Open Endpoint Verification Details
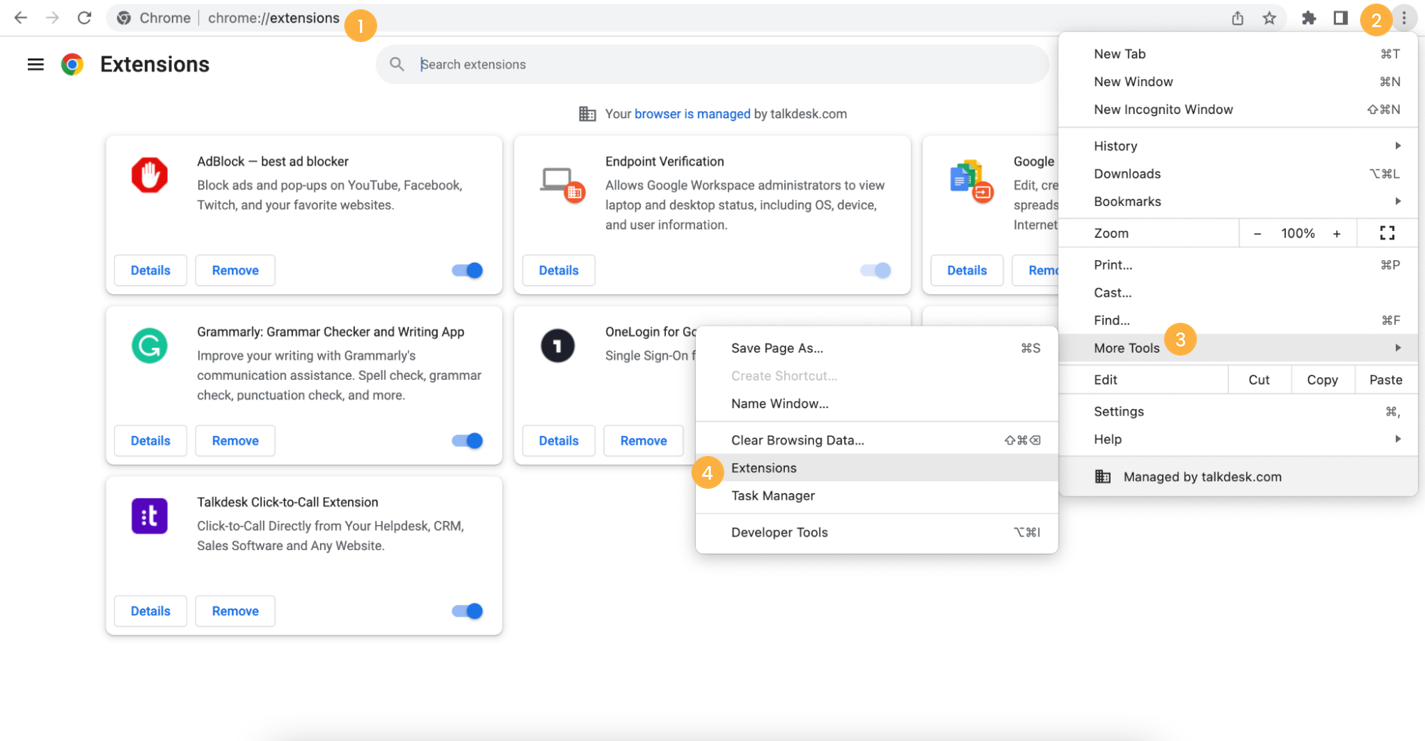Image resolution: width=1425 pixels, height=741 pixels. point(559,270)
